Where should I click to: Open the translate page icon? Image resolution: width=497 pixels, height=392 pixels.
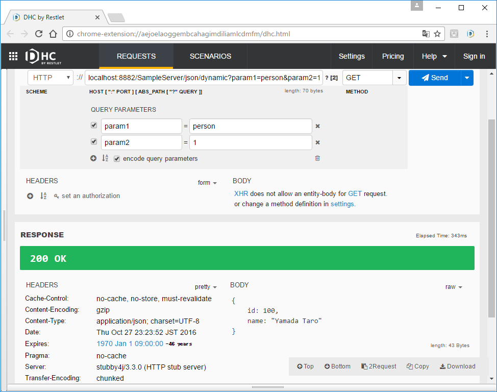426,34
